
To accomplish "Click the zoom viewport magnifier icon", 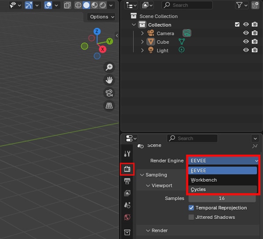I will 109,67.
